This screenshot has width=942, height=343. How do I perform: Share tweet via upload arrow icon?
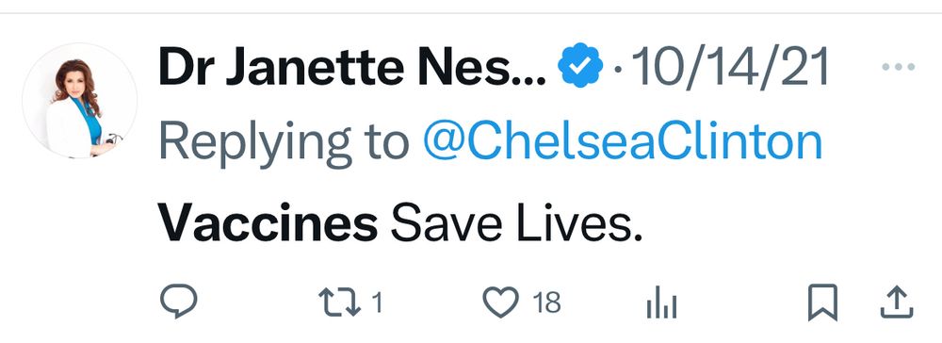(x=897, y=302)
